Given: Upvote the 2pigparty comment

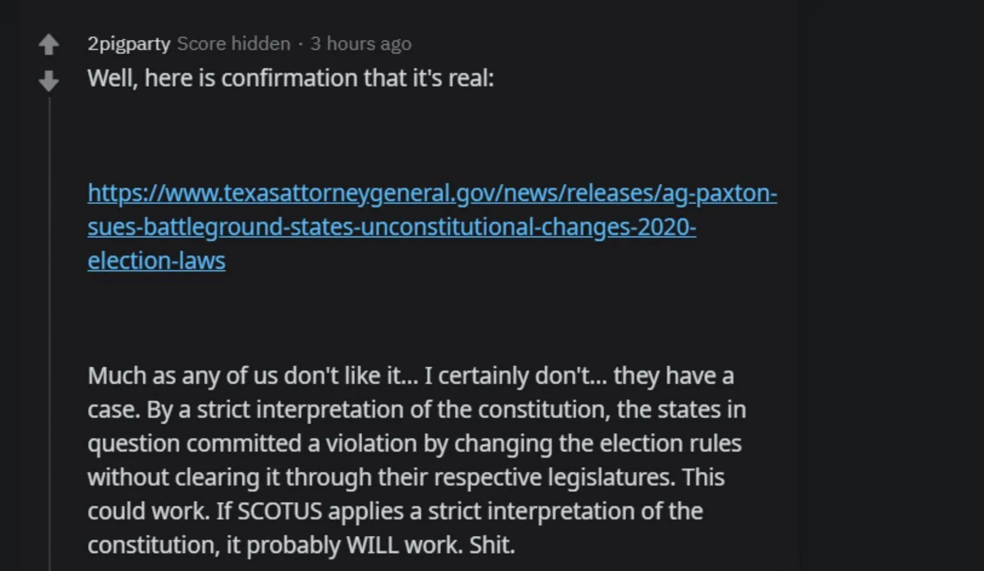Looking at the screenshot, I should 49,44.
